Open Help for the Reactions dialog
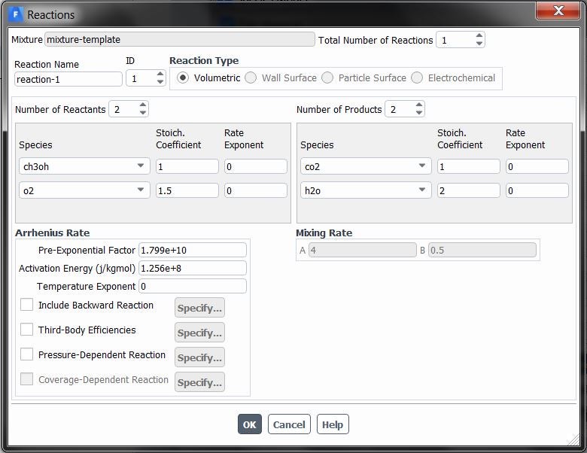Image resolution: width=587 pixels, height=453 pixels. coord(332,424)
